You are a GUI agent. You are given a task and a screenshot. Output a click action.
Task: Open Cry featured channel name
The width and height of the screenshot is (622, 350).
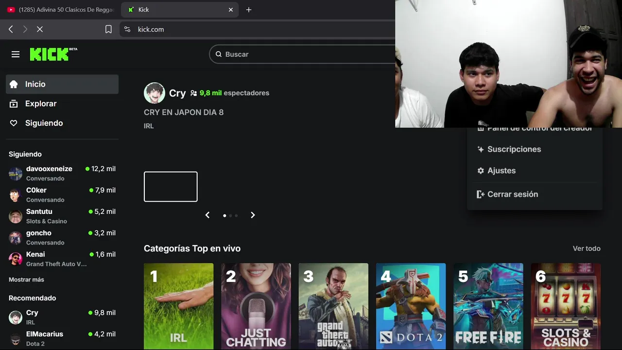177,93
